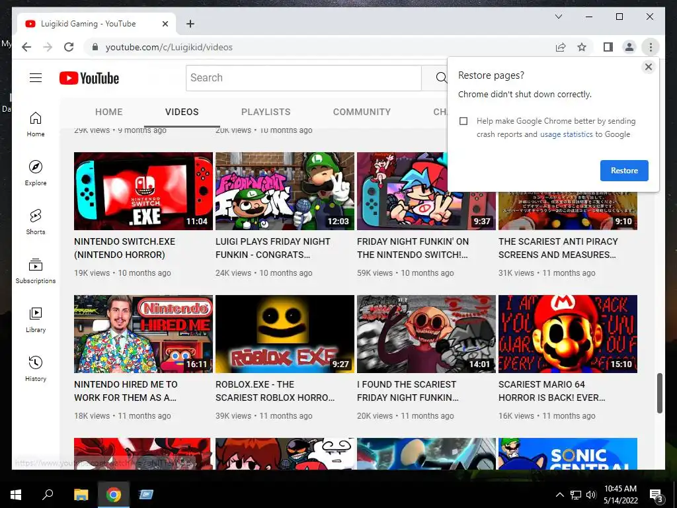Click the YouTube logo

click(89, 78)
